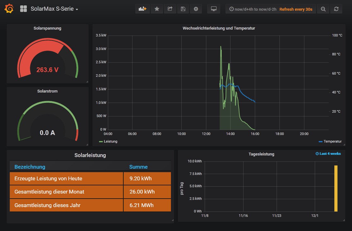Open the Tagesleistung panel title menu
The height and width of the screenshot is (231, 352).
pyautogui.click(x=261, y=154)
